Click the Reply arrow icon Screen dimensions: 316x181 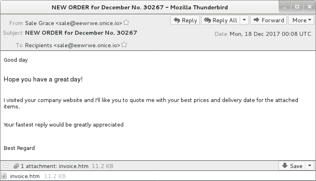tap(177, 20)
